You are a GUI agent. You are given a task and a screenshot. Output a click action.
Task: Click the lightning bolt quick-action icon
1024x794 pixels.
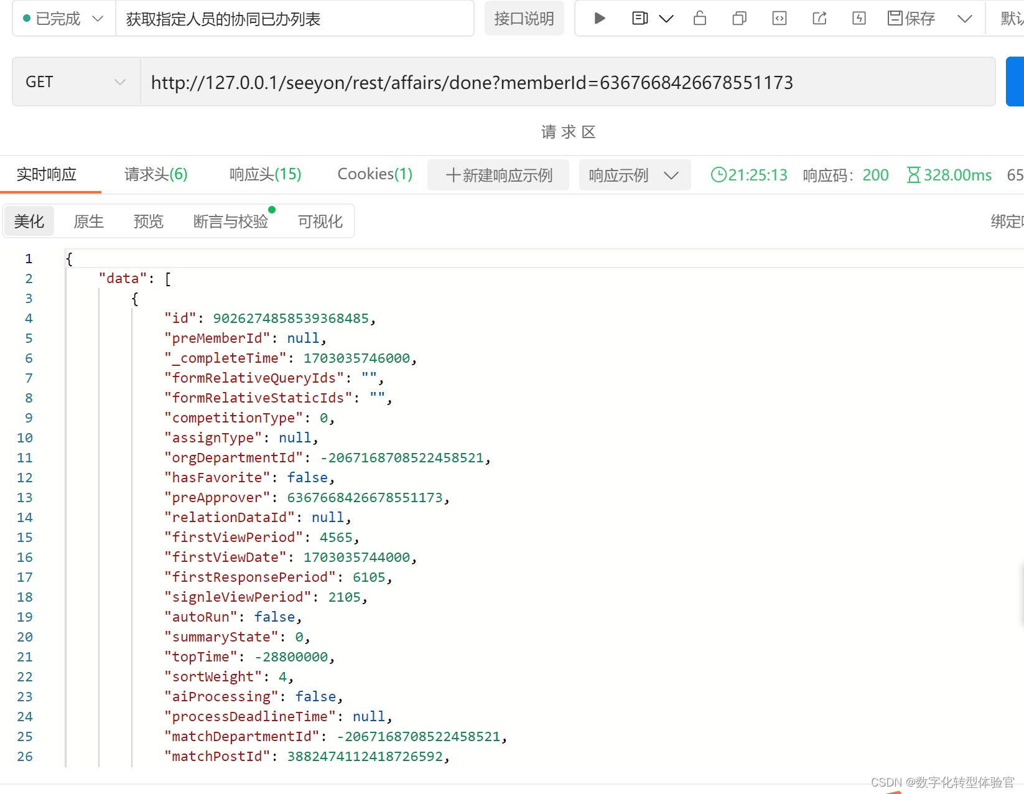[x=859, y=19]
